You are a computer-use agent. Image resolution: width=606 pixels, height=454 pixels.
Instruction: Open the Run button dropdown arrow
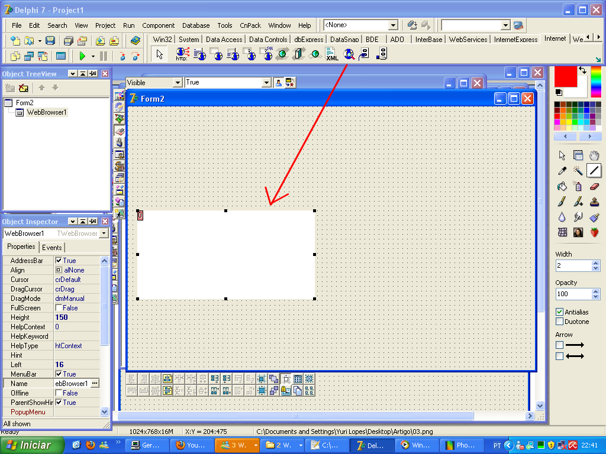click(93, 56)
